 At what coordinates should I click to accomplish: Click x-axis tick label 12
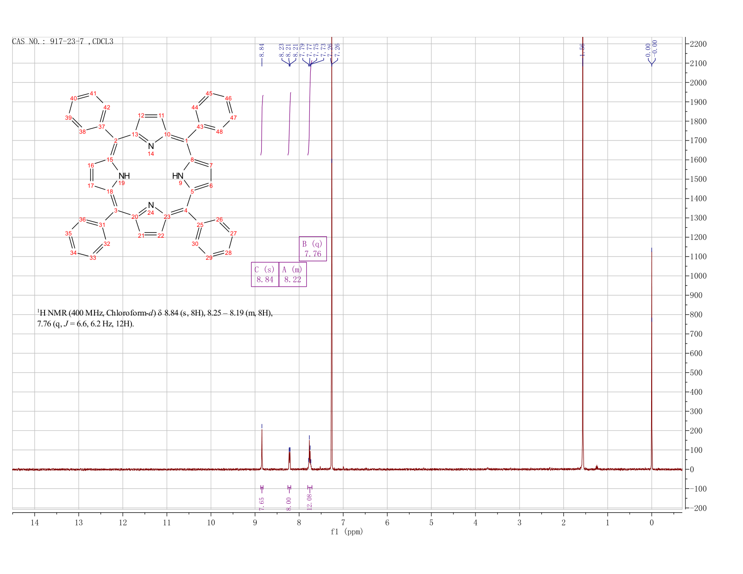pyautogui.click(x=122, y=523)
